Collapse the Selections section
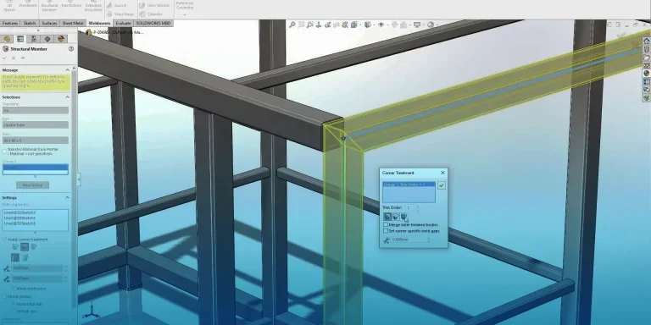Screen dimensions: 651x325 coord(67,97)
